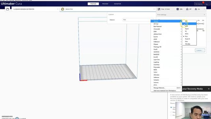211x119 pixels.
Task: Click the support Off icon
Action: [187, 9]
